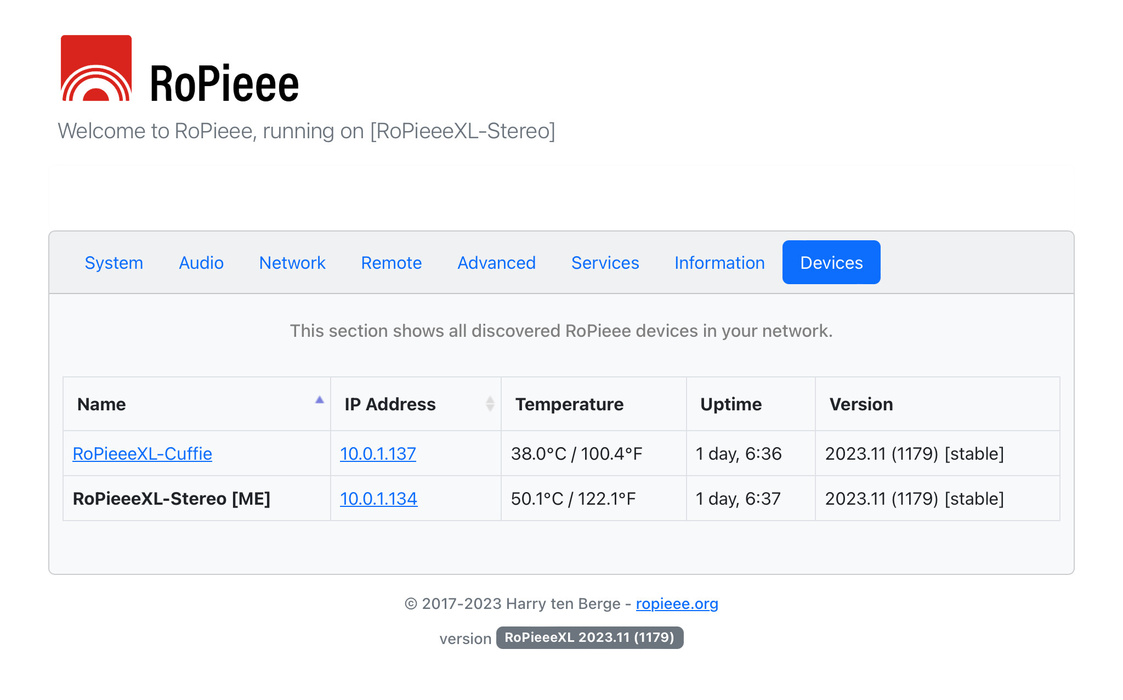The image size is (1123, 700).
Task: Click the RoPieeeXL 2023.11 version badge
Action: [x=589, y=637]
